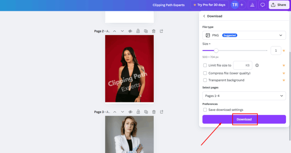291x153 pixels.
Task: Open the Pages 1–4 dropdown
Action: 244,96
